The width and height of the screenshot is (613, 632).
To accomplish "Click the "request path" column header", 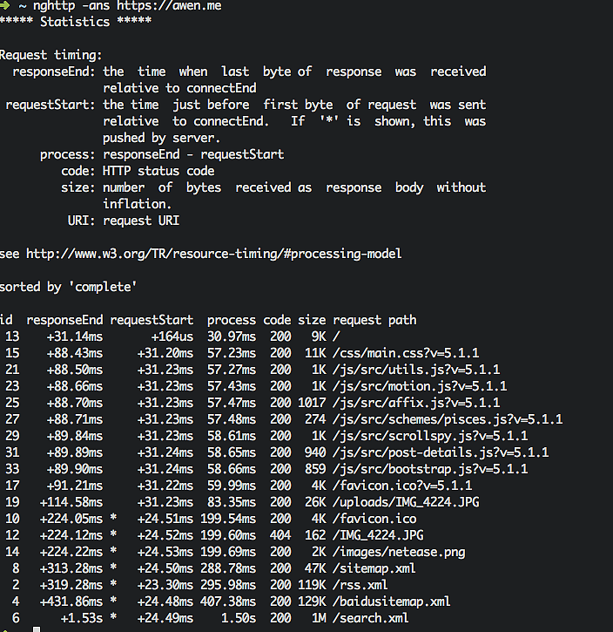I will pyautogui.click(x=374, y=320).
